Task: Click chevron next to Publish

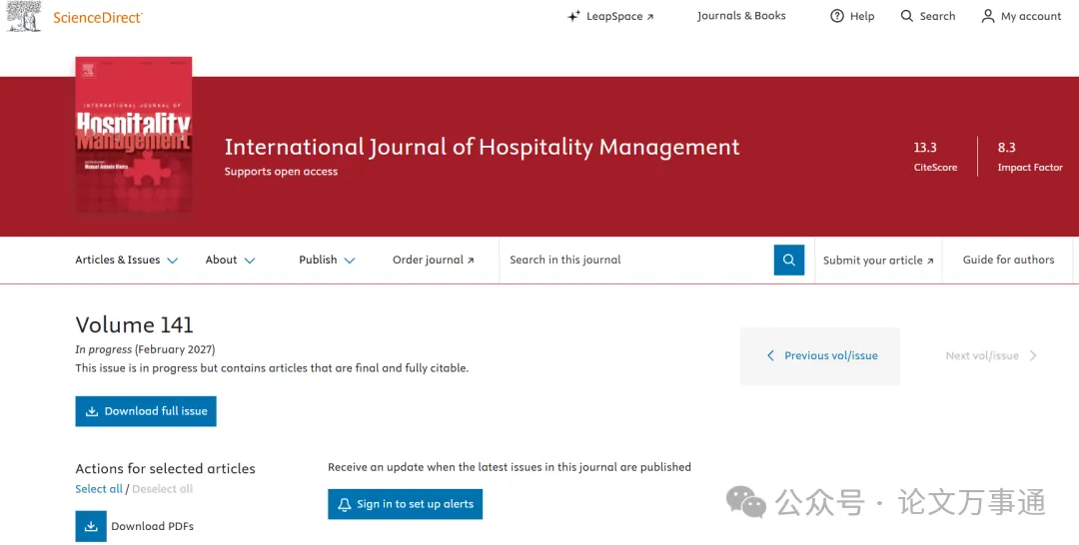Action: (350, 261)
